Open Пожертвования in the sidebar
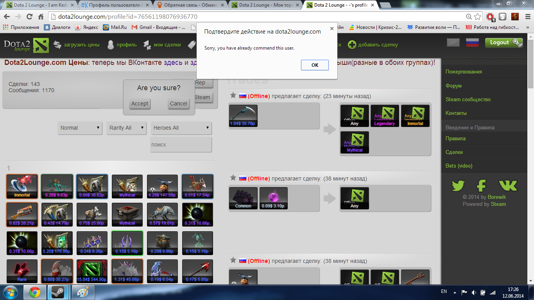Screen dimensions: 534x300 click(x=464, y=72)
